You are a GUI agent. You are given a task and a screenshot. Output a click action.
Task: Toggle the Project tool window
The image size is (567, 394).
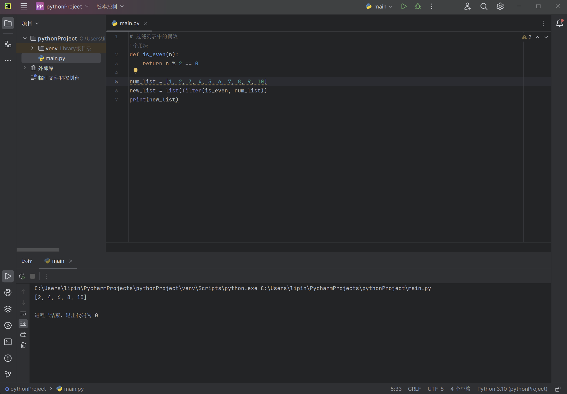point(8,23)
